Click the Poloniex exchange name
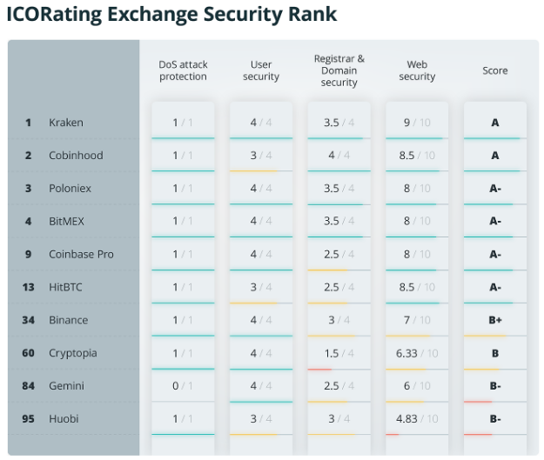 tap(70, 189)
